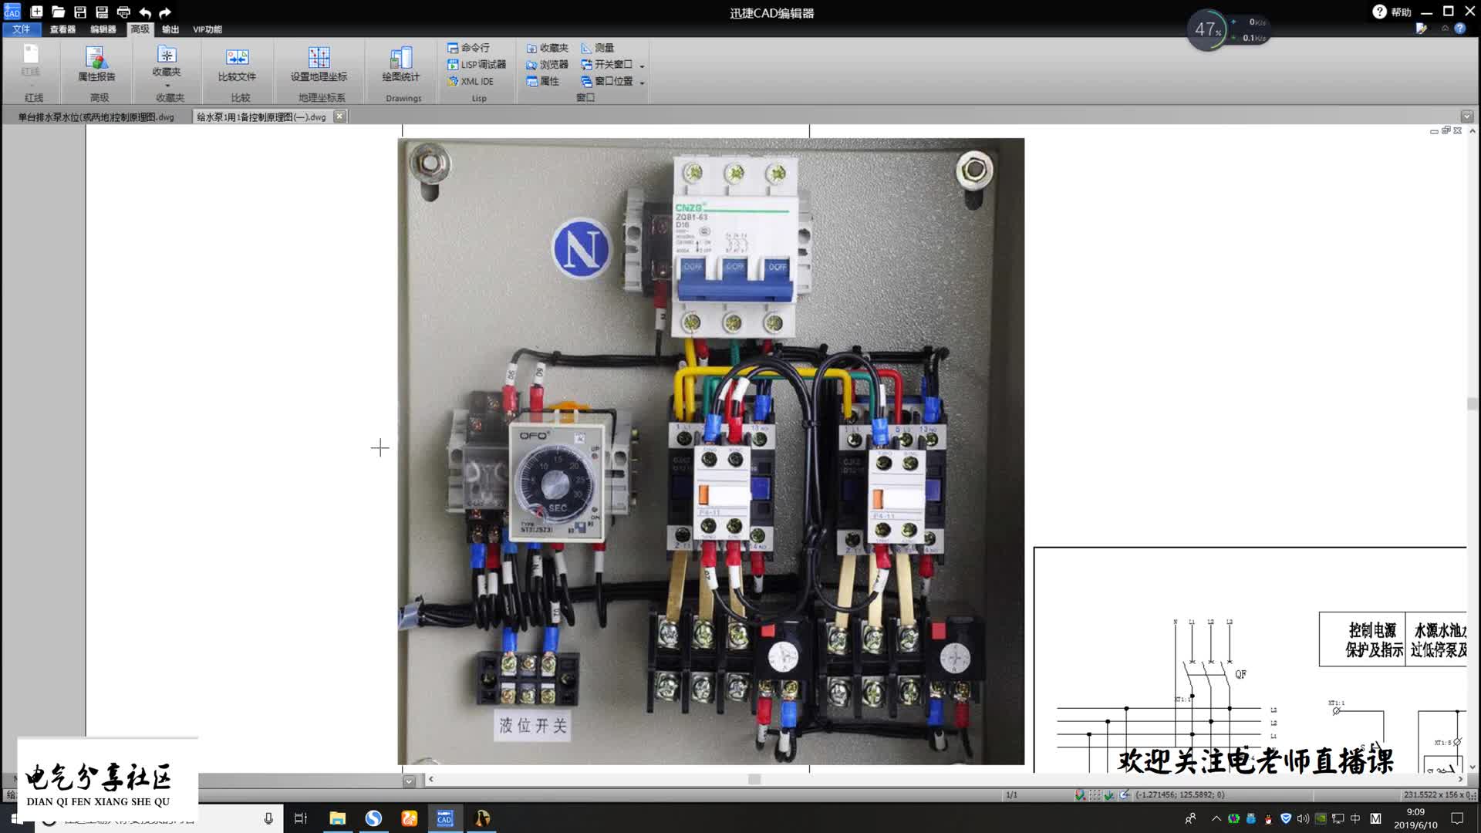This screenshot has width=1481, height=833.
Task: Open the volume control in system tray
Action: tap(1303, 818)
